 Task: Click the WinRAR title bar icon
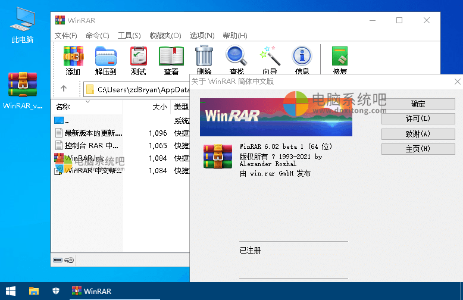tap(60, 20)
